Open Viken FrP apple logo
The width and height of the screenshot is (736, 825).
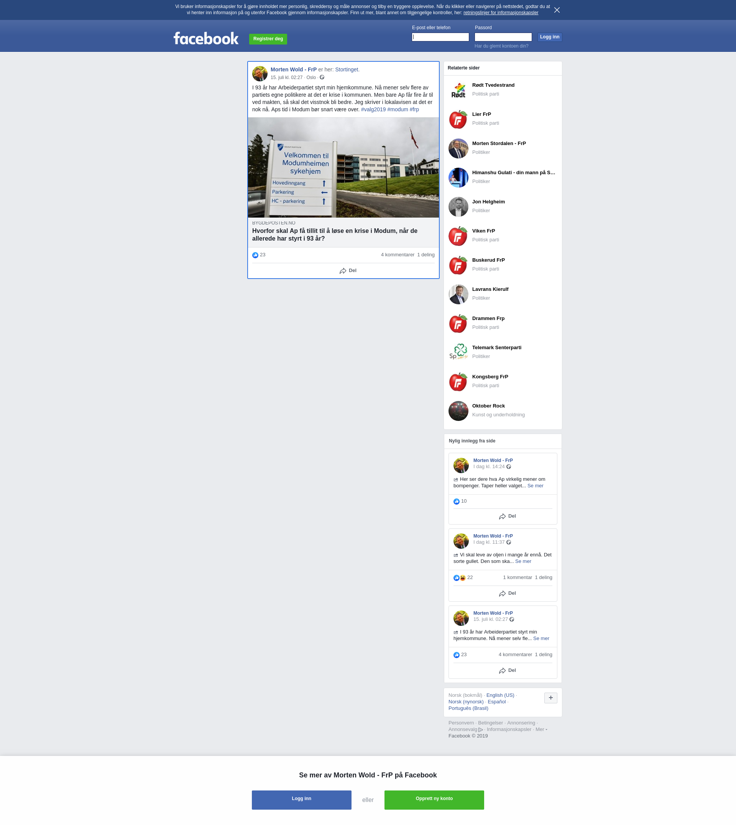(x=458, y=236)
